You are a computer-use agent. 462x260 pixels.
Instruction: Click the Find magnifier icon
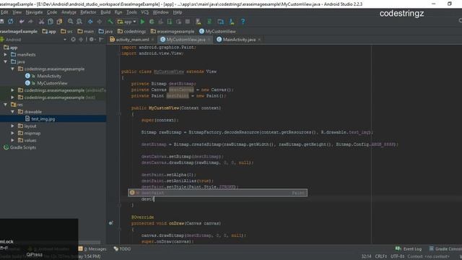[71, 22]
